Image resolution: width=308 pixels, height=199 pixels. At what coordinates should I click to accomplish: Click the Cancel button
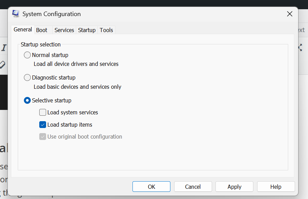193,187
